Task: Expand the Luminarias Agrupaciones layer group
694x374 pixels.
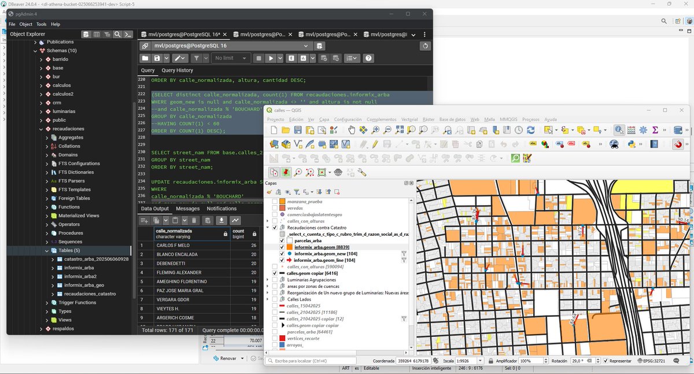Action: coord(267,280)
